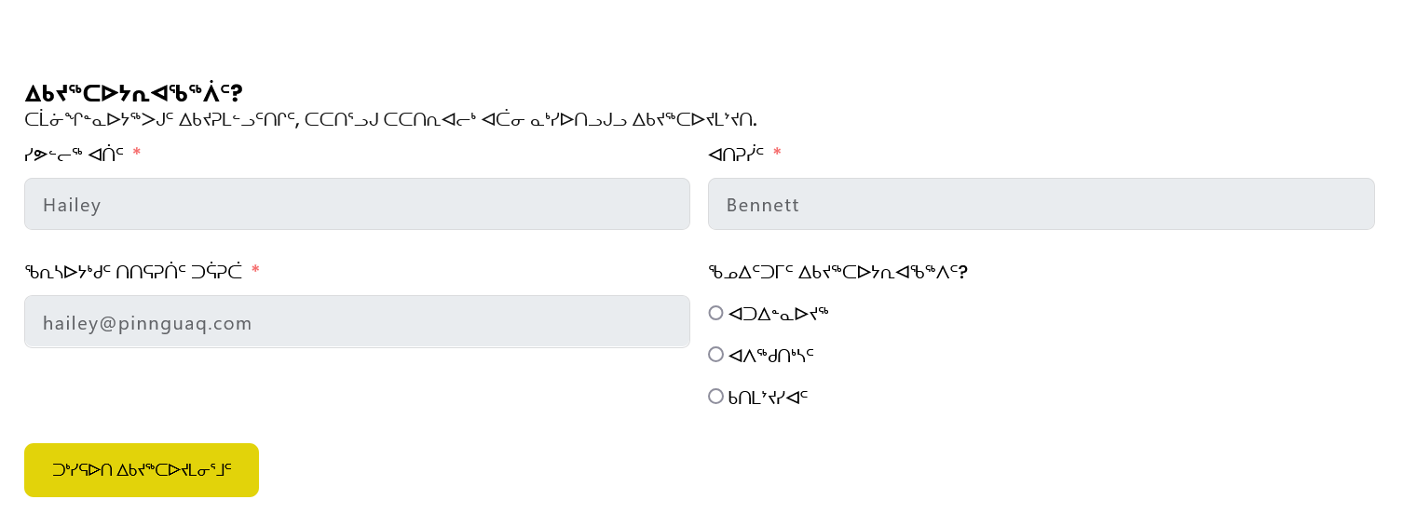Viewport: 1416px width, 513px height.
Task: Pick the last radio button option
Action: tap(715, 397)
